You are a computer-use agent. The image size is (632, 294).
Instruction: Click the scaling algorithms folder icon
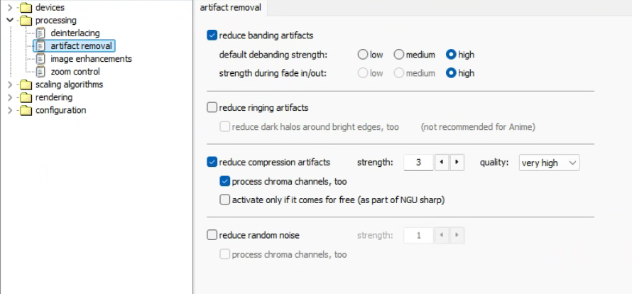pyautogui.click(x=26, y=85)
